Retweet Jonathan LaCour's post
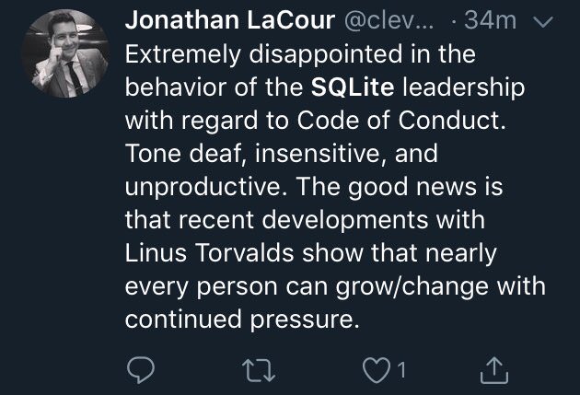580x395 pixels. coord(259,371)
